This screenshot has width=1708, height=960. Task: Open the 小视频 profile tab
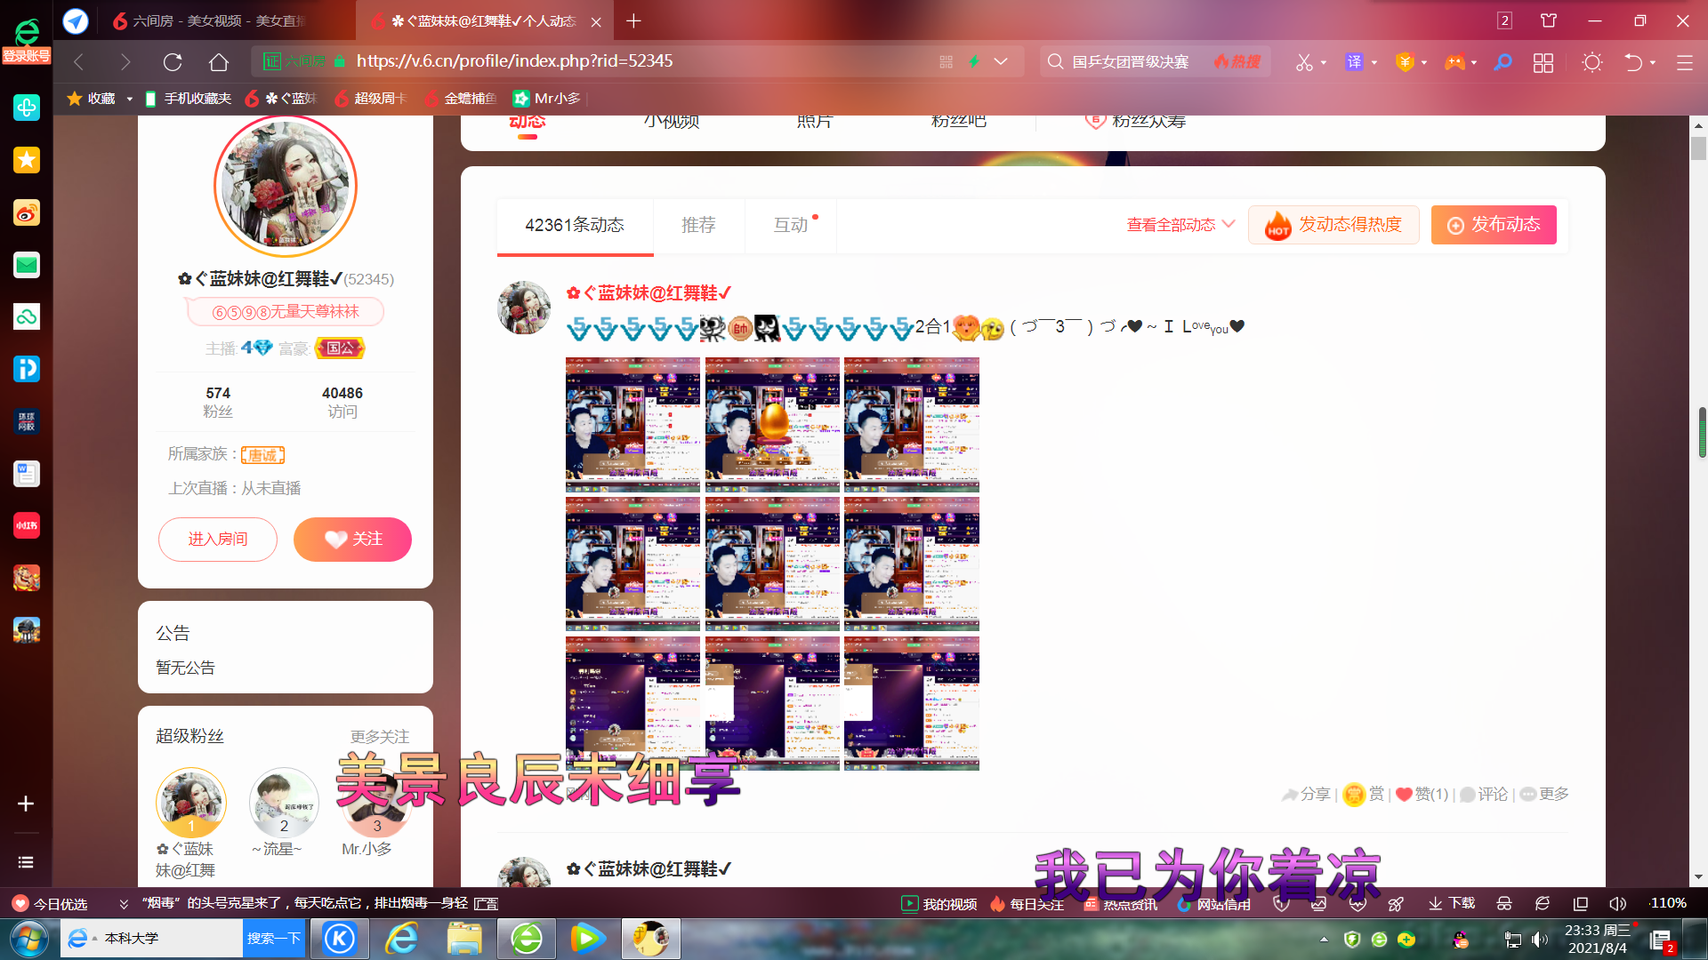(672, 121)
